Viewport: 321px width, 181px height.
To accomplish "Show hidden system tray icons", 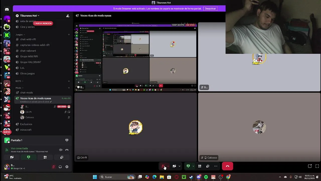I will (280, 177).
